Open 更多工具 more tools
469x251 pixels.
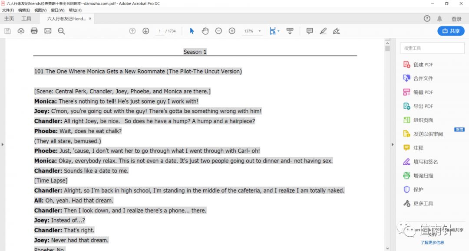(418, 204)
